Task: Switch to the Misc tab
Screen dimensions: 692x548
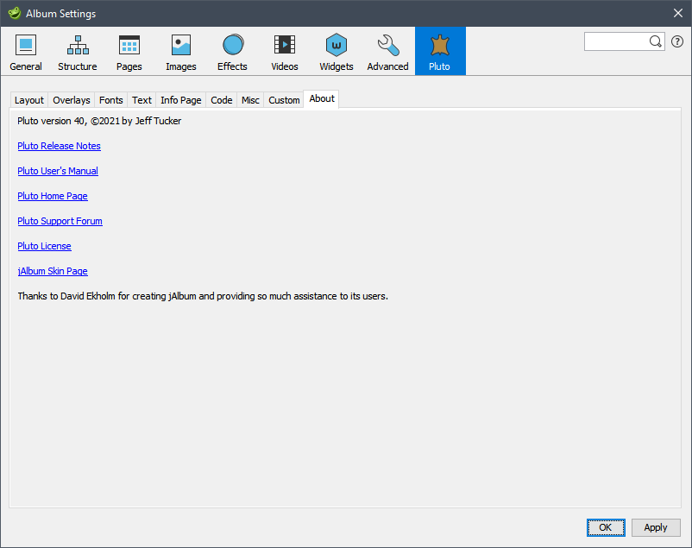Action: (250, 100)
